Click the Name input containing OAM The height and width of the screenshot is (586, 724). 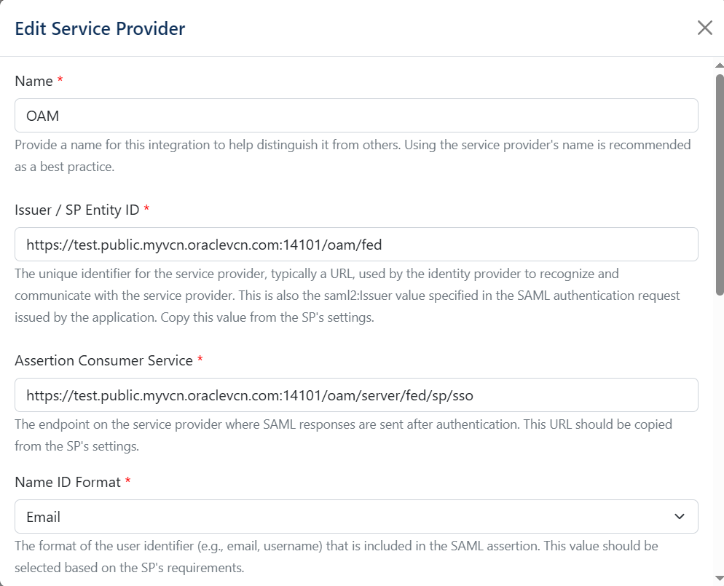356,116
